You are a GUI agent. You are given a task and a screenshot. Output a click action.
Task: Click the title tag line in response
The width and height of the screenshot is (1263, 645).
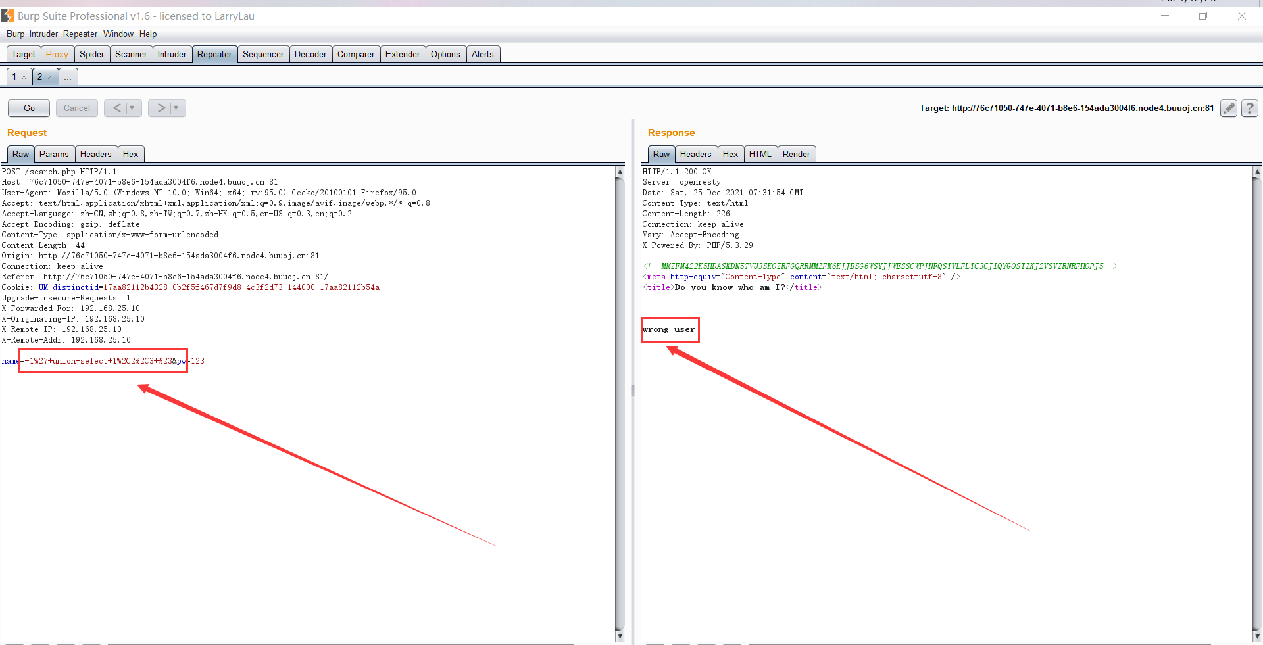click(732, 287)
